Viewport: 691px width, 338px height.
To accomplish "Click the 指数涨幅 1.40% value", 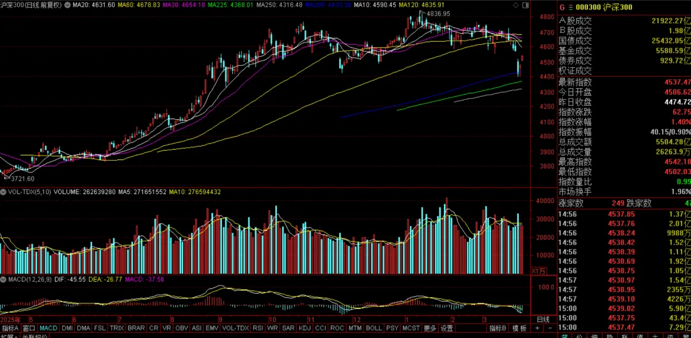I will pos(681,122).
